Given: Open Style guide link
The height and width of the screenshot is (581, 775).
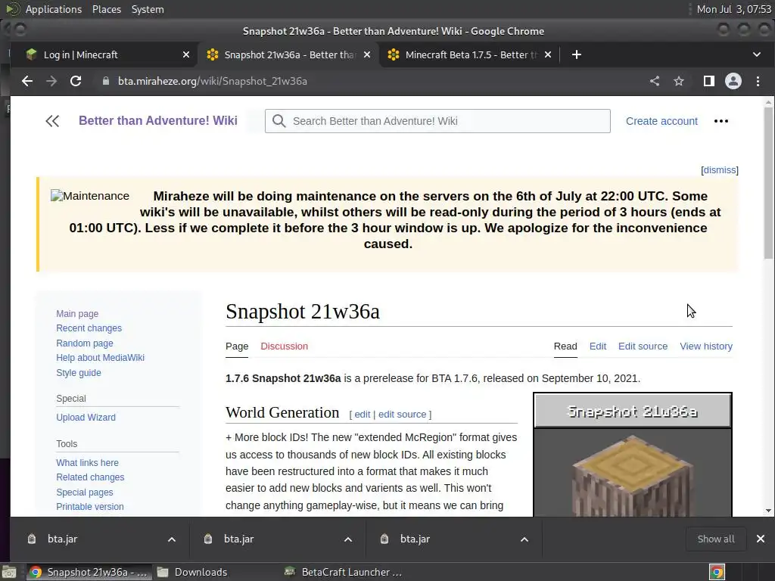Looking at the screenshot, I should pos(79,372).
